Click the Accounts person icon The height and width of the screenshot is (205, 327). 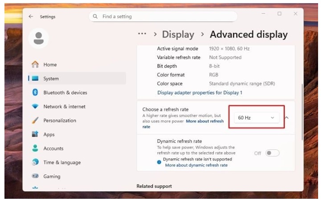tap(35, 149)
